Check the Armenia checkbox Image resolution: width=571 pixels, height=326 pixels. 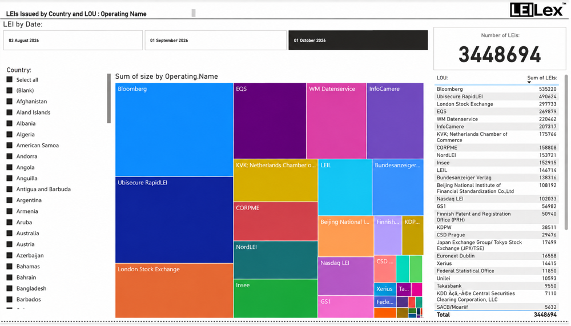click(x=10, y=211)
